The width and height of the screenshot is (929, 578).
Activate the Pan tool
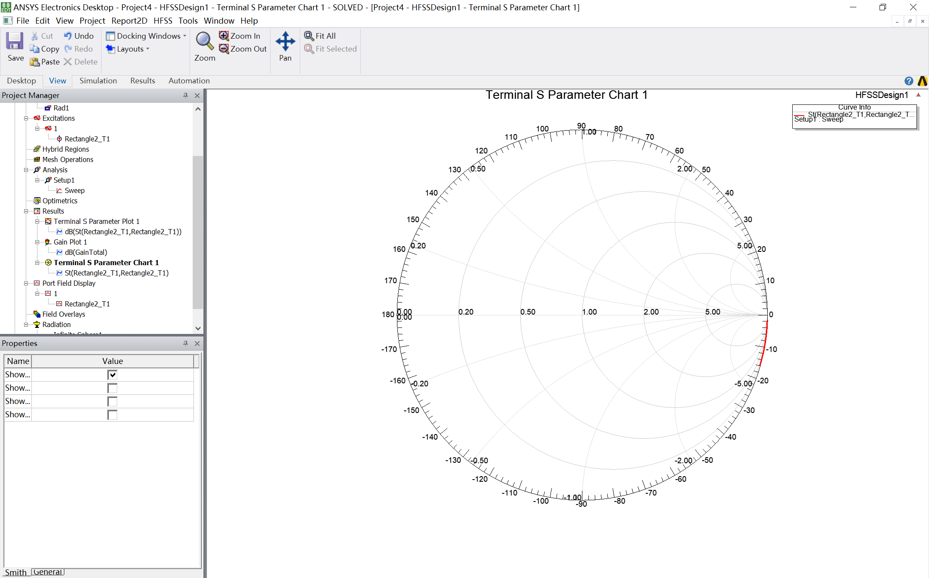(x=285, y=41)
